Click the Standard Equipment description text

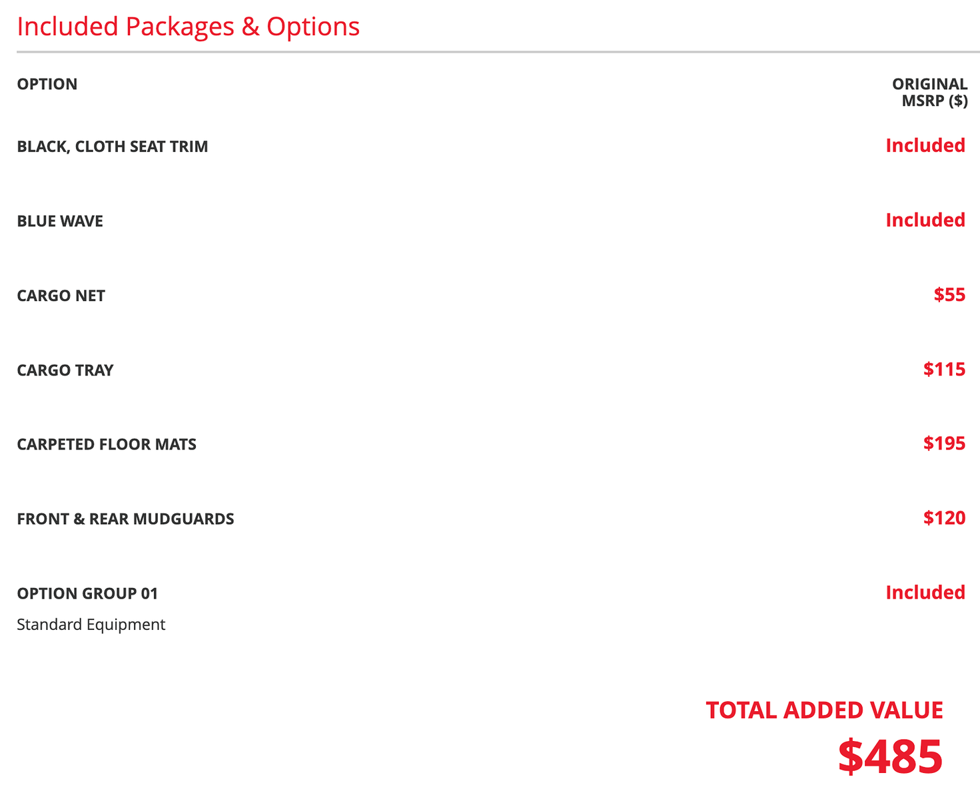point(91,625)
